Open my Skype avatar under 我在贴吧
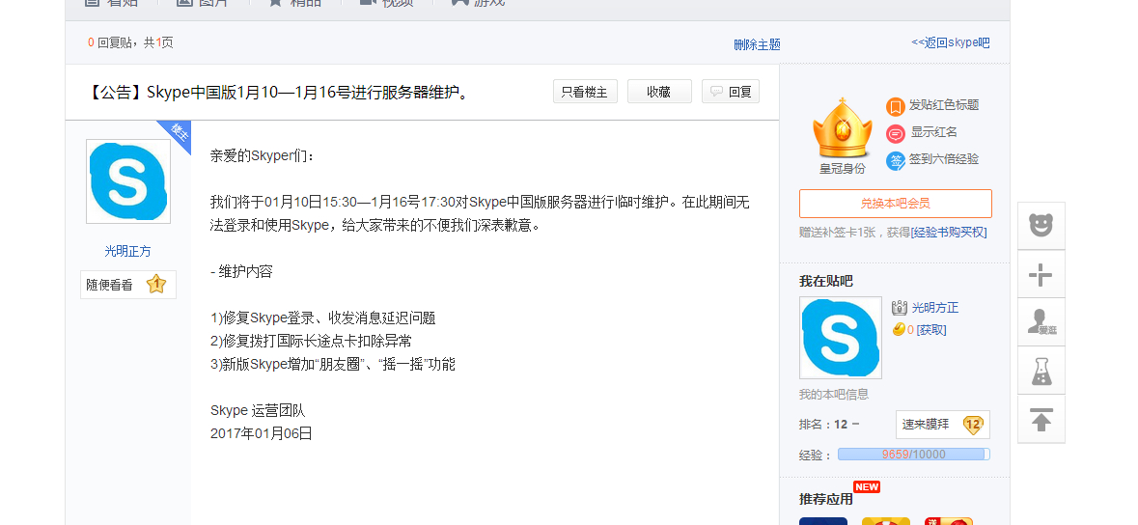This screenshot has height=525, width=1138. (841, 338)
